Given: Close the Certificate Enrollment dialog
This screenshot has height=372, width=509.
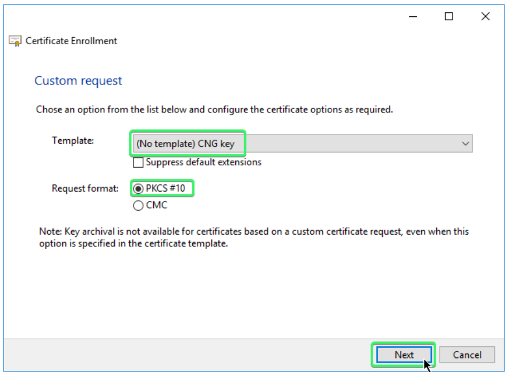Looking at the screenshot, I should click(x=485, y=16).
